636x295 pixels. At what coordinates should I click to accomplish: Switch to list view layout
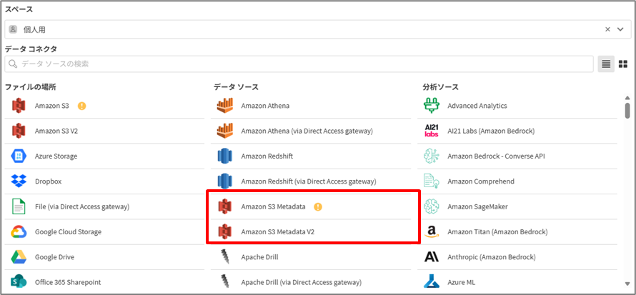pyautogui.click(x=606, y=64)
